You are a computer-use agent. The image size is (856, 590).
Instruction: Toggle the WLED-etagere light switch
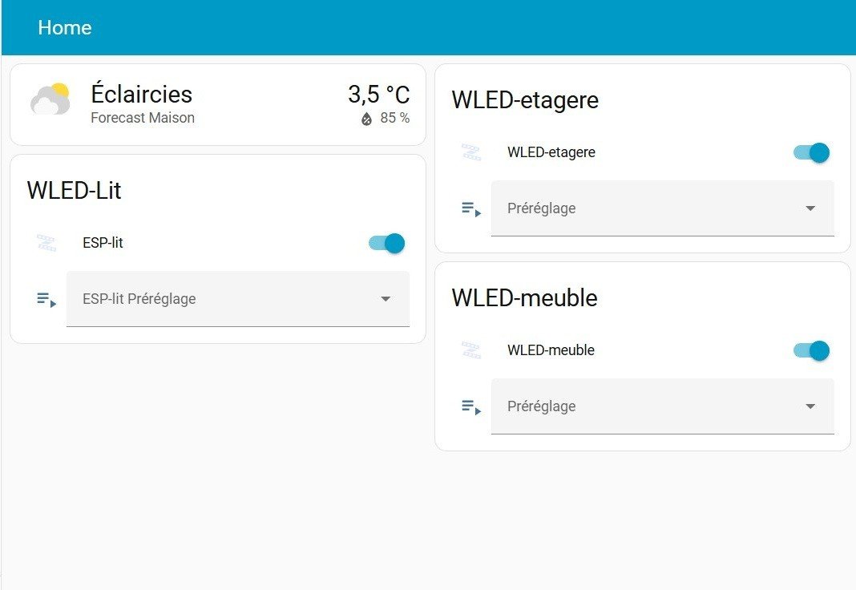coord(812,152)
